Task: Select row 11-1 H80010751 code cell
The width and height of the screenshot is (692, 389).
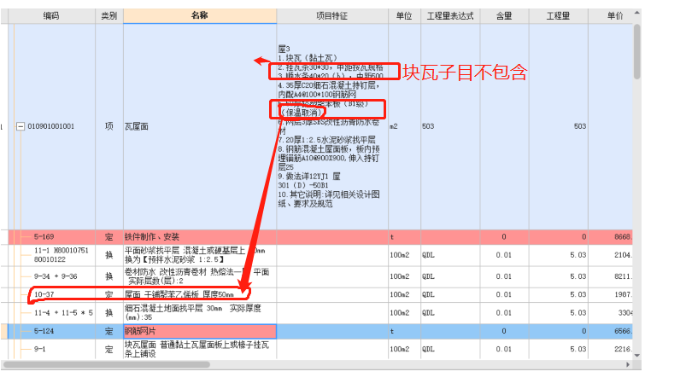Action: click(62, 255)
